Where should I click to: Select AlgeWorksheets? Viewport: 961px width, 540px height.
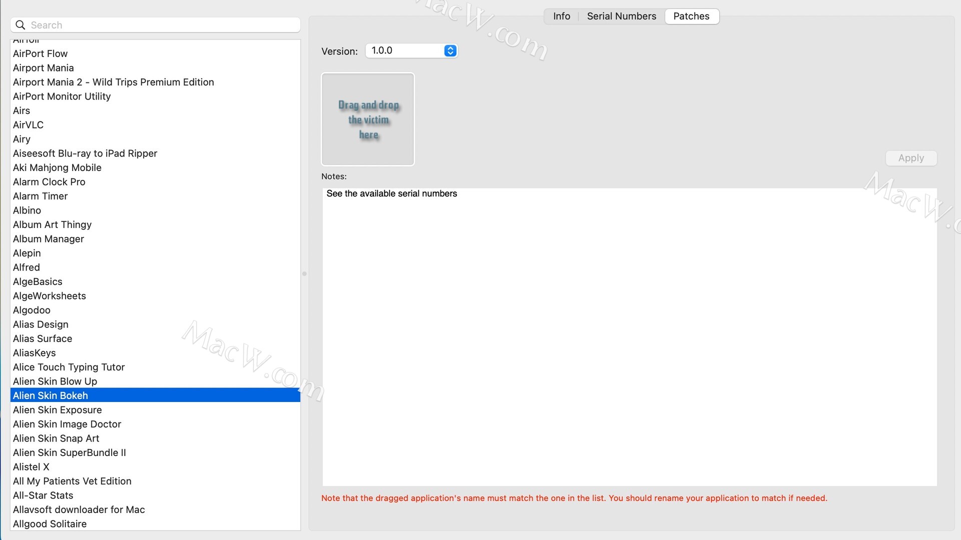point(155,295)
